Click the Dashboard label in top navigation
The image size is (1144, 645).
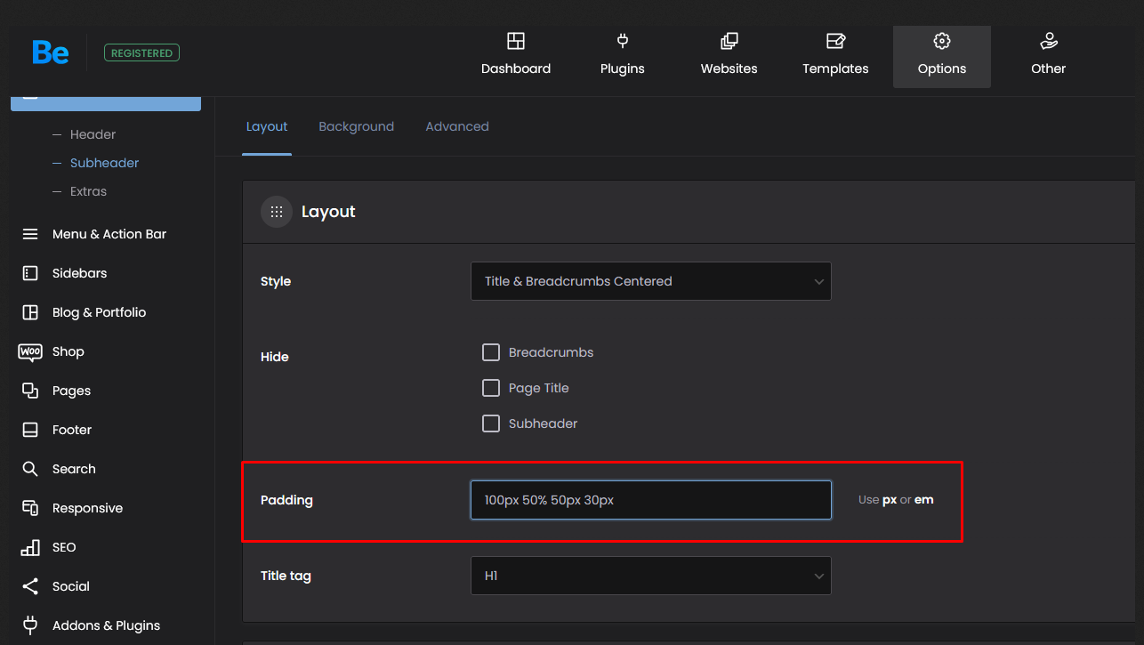click(516, 69)
